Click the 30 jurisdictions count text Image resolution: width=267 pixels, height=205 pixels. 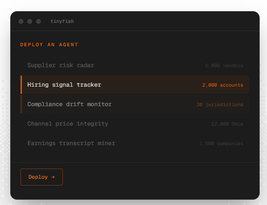click(220, 104)
